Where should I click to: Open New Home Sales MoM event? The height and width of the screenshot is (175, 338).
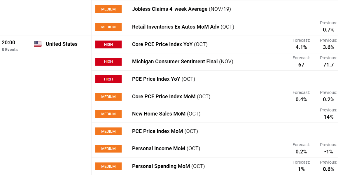coord(166,114)
